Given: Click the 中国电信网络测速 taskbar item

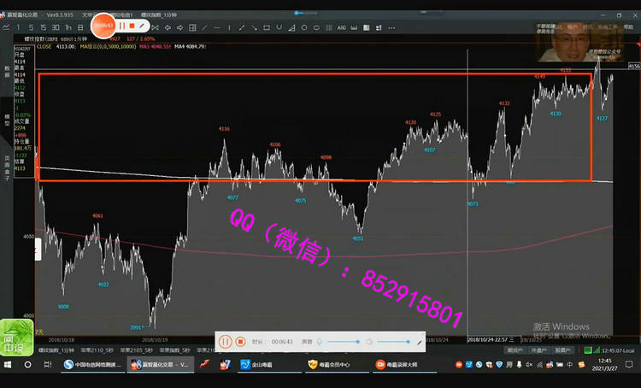Looking at the screenshot, I should (x=92, y=365).
